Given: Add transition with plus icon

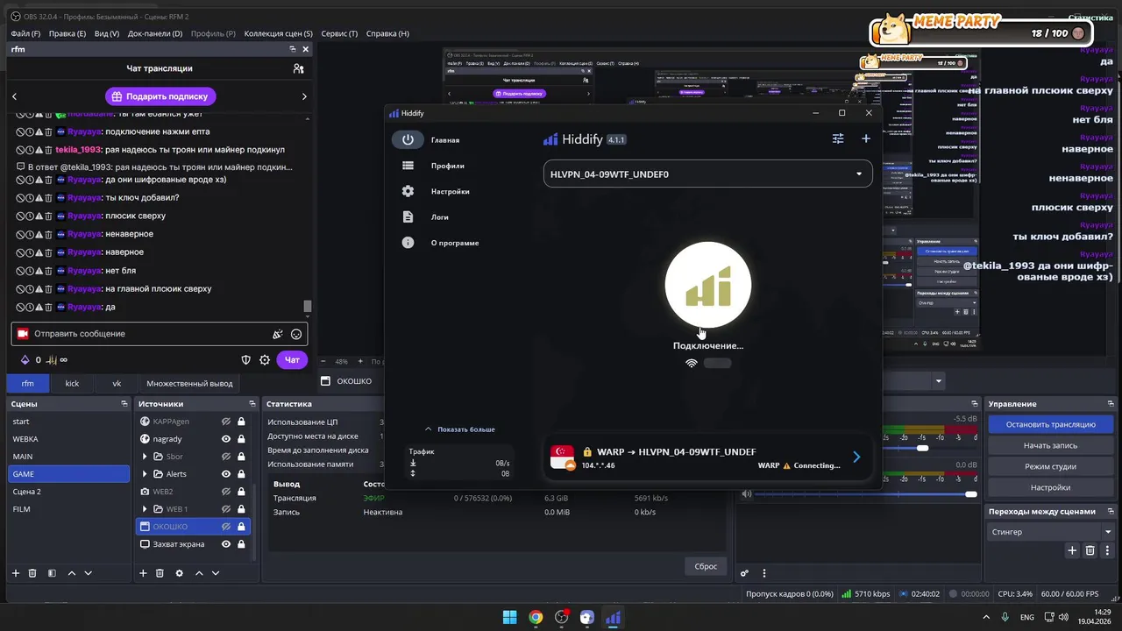Looking at the screenshot, I should point(1072,550).
